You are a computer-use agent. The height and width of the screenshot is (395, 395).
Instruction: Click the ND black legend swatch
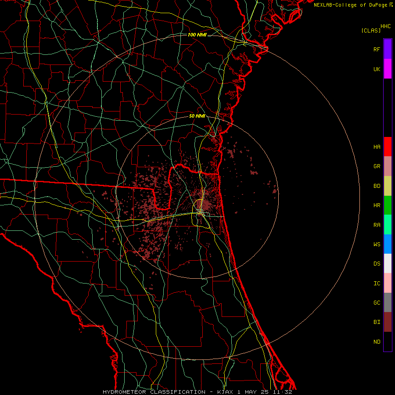(388, 341)
